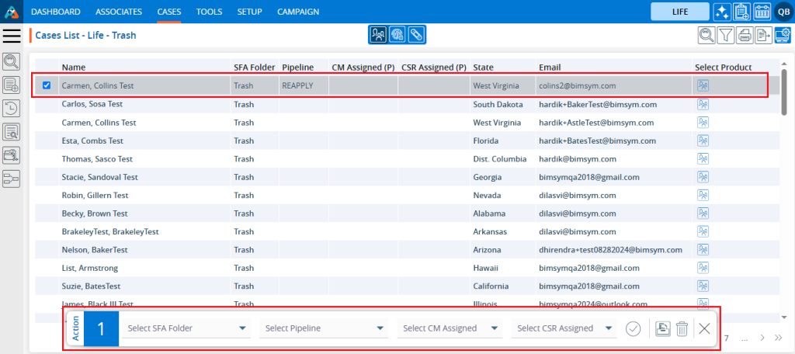Expand the Select CSR Assigned dropdown
The height and width of the screenshot is (354, 795).
(x=564, y=328)
